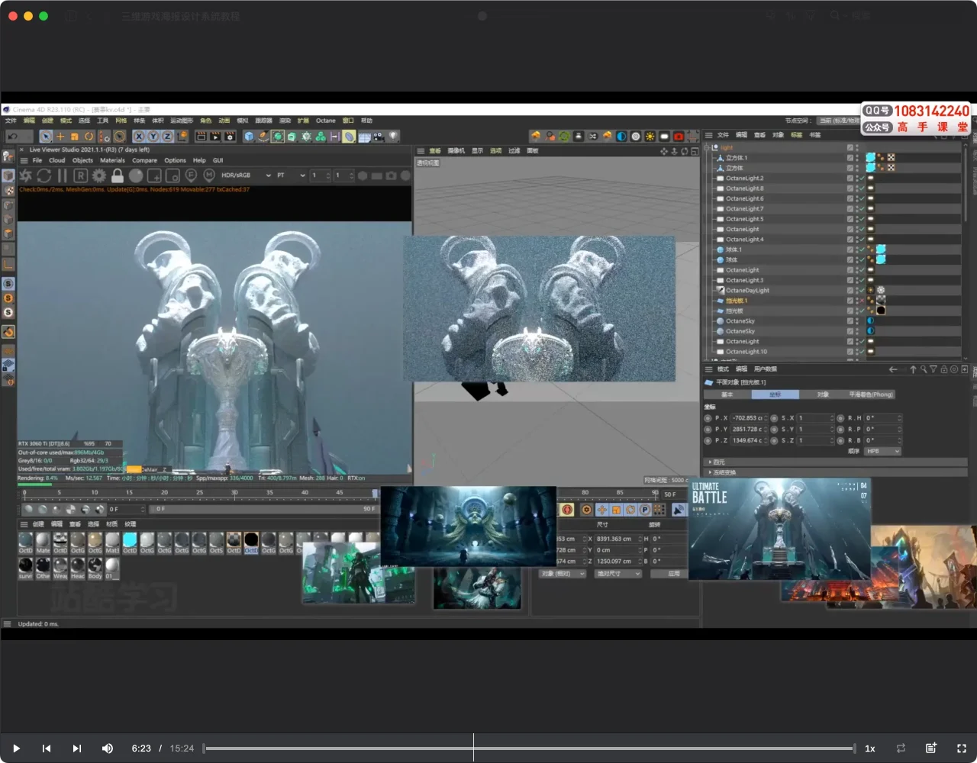Click the P.X position input field
This screenshot has height=763, width=977.
click(749, 418)
